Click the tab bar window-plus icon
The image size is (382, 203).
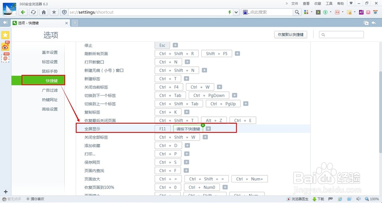click(366, 23)
